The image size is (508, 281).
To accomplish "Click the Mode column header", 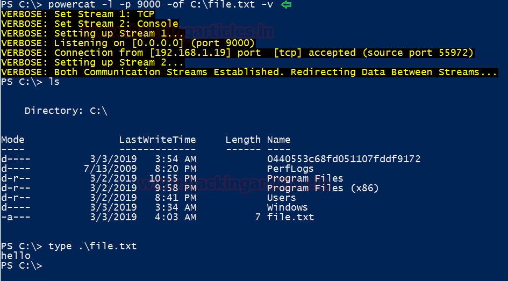I will click(12, 140).
